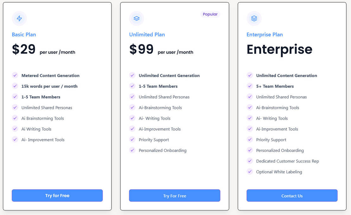Click the Enterprise Plan title

coord(265,35)
